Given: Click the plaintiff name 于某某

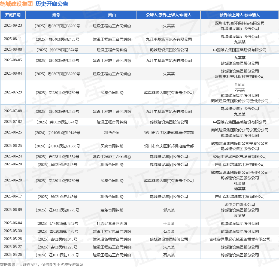Looking at the screenshot, I should [169, 223].
